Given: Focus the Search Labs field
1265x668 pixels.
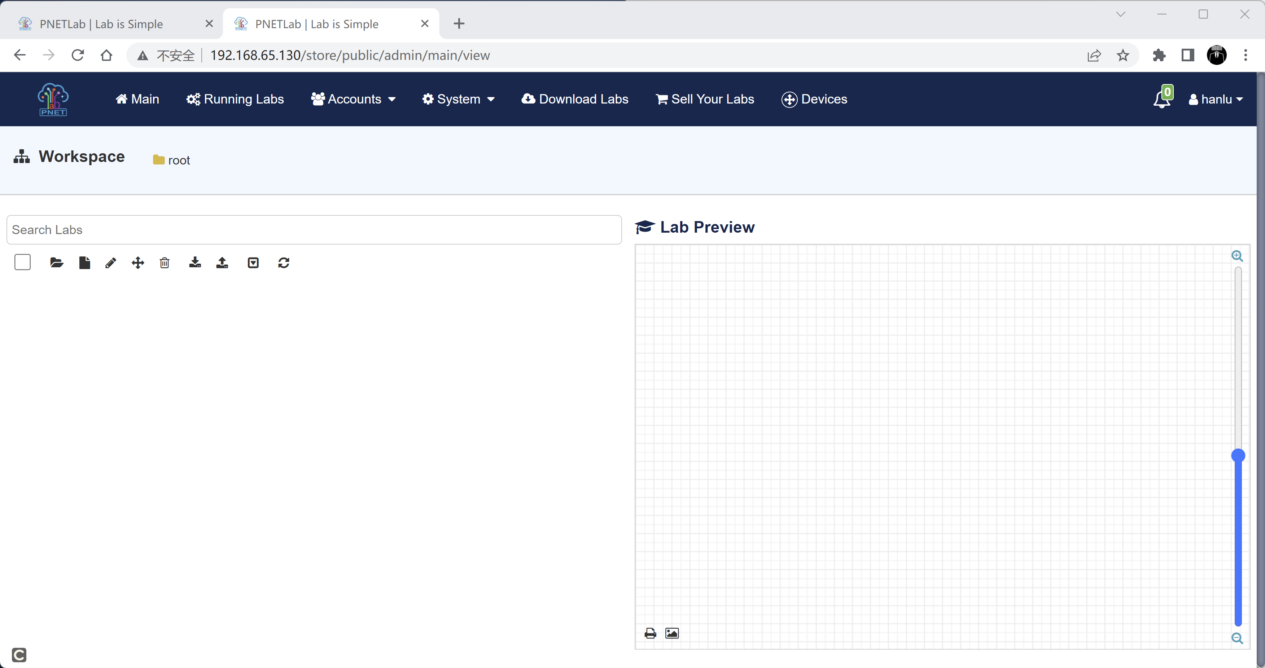Looking at the screenshot, I should [x=314, y=230].
